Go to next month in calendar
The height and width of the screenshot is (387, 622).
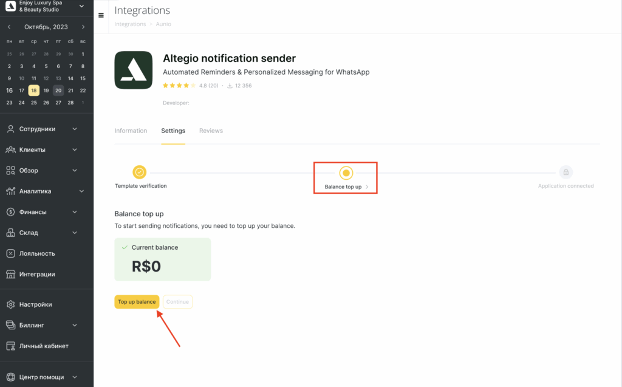[x=83, y=27]
